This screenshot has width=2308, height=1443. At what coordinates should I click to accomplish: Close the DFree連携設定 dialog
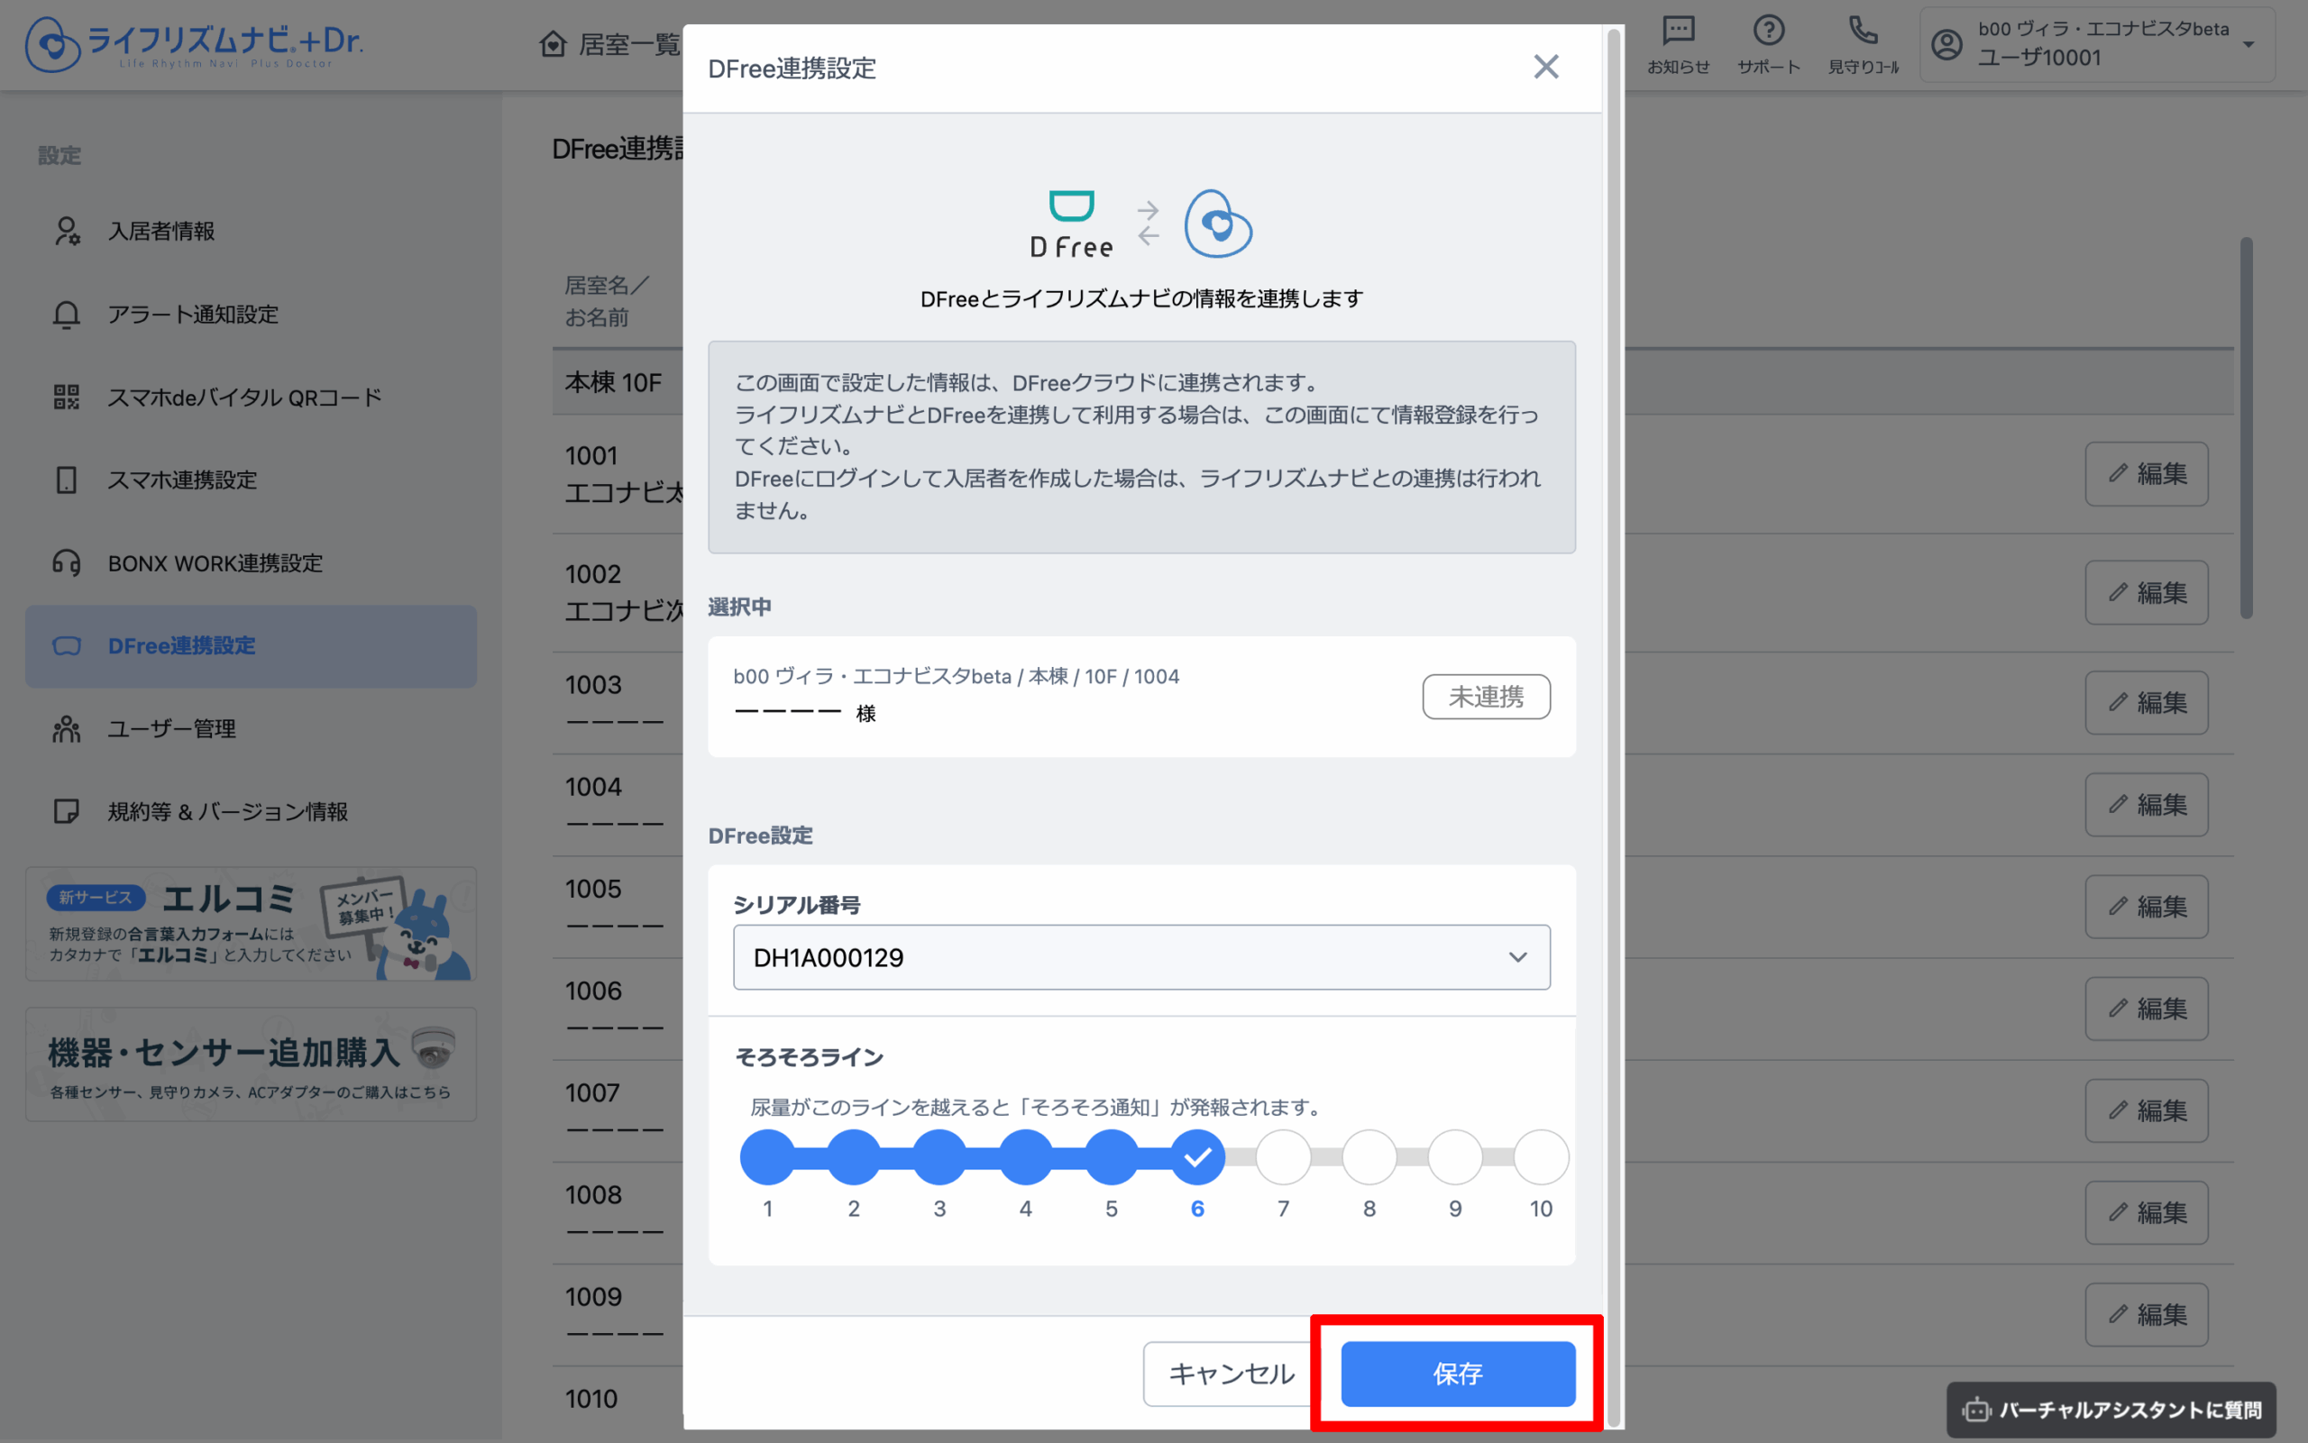pos(1545,67)
